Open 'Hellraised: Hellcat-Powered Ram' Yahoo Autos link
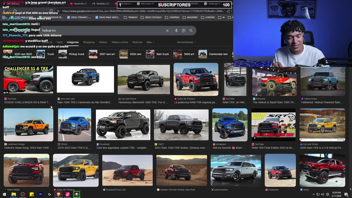The width and height of the screenshot is (352, 198). (322, 102)
